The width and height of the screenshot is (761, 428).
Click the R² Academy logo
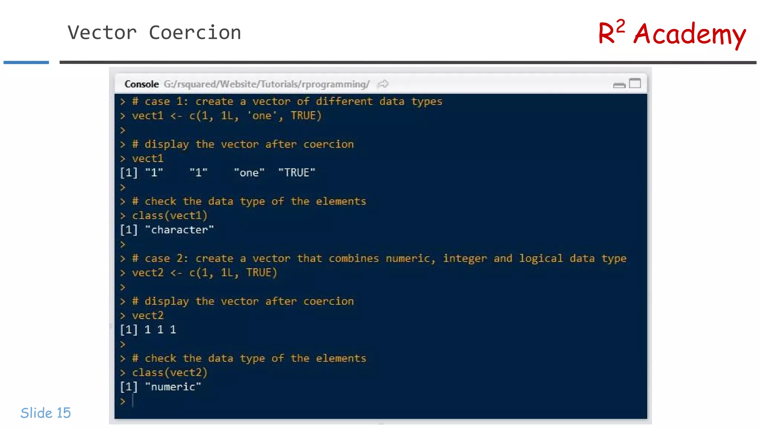[672, 33]
